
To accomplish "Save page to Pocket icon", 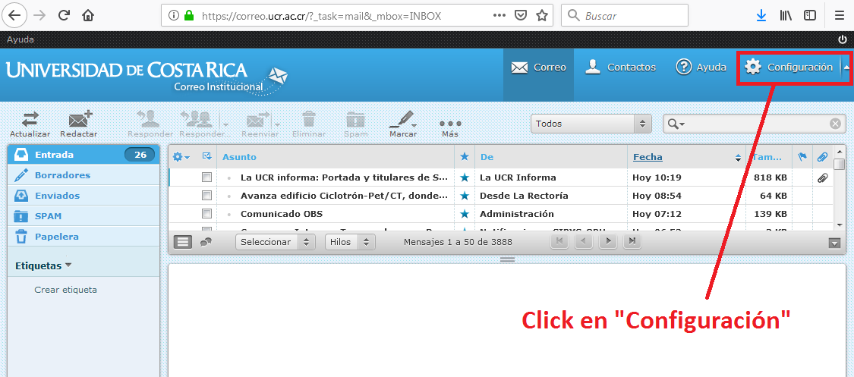I will tap(521, 16).
